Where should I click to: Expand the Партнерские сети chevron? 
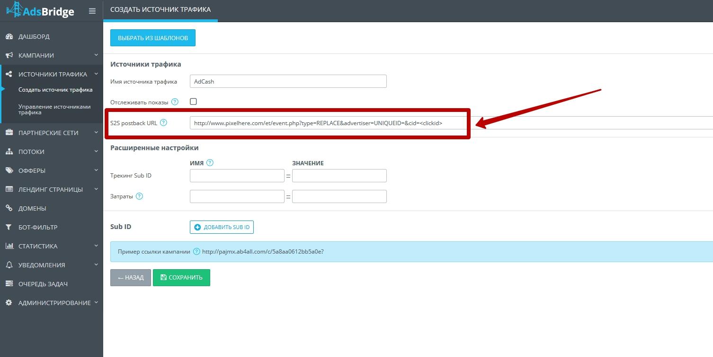tap(96, 132)
